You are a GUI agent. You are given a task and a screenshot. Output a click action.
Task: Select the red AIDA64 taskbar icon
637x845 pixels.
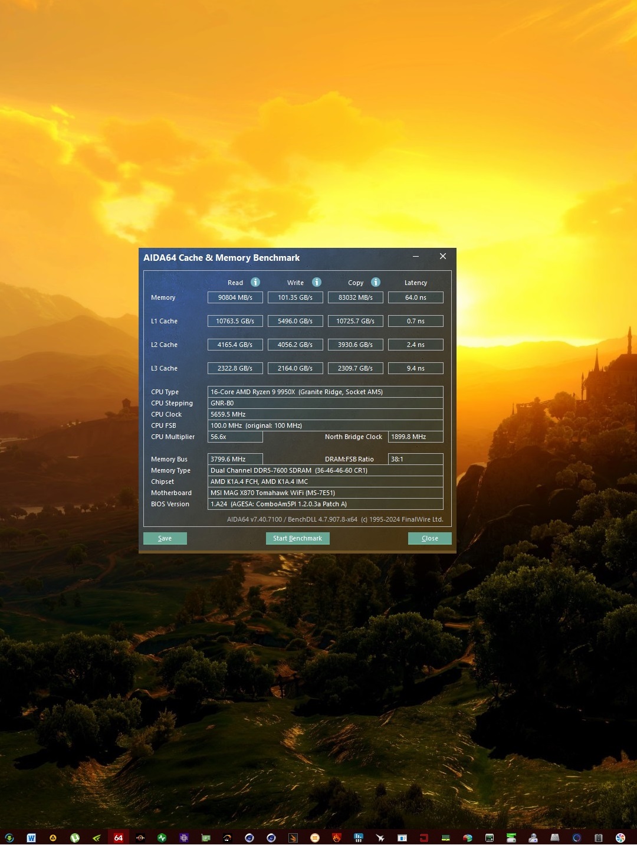pos(119,837)
